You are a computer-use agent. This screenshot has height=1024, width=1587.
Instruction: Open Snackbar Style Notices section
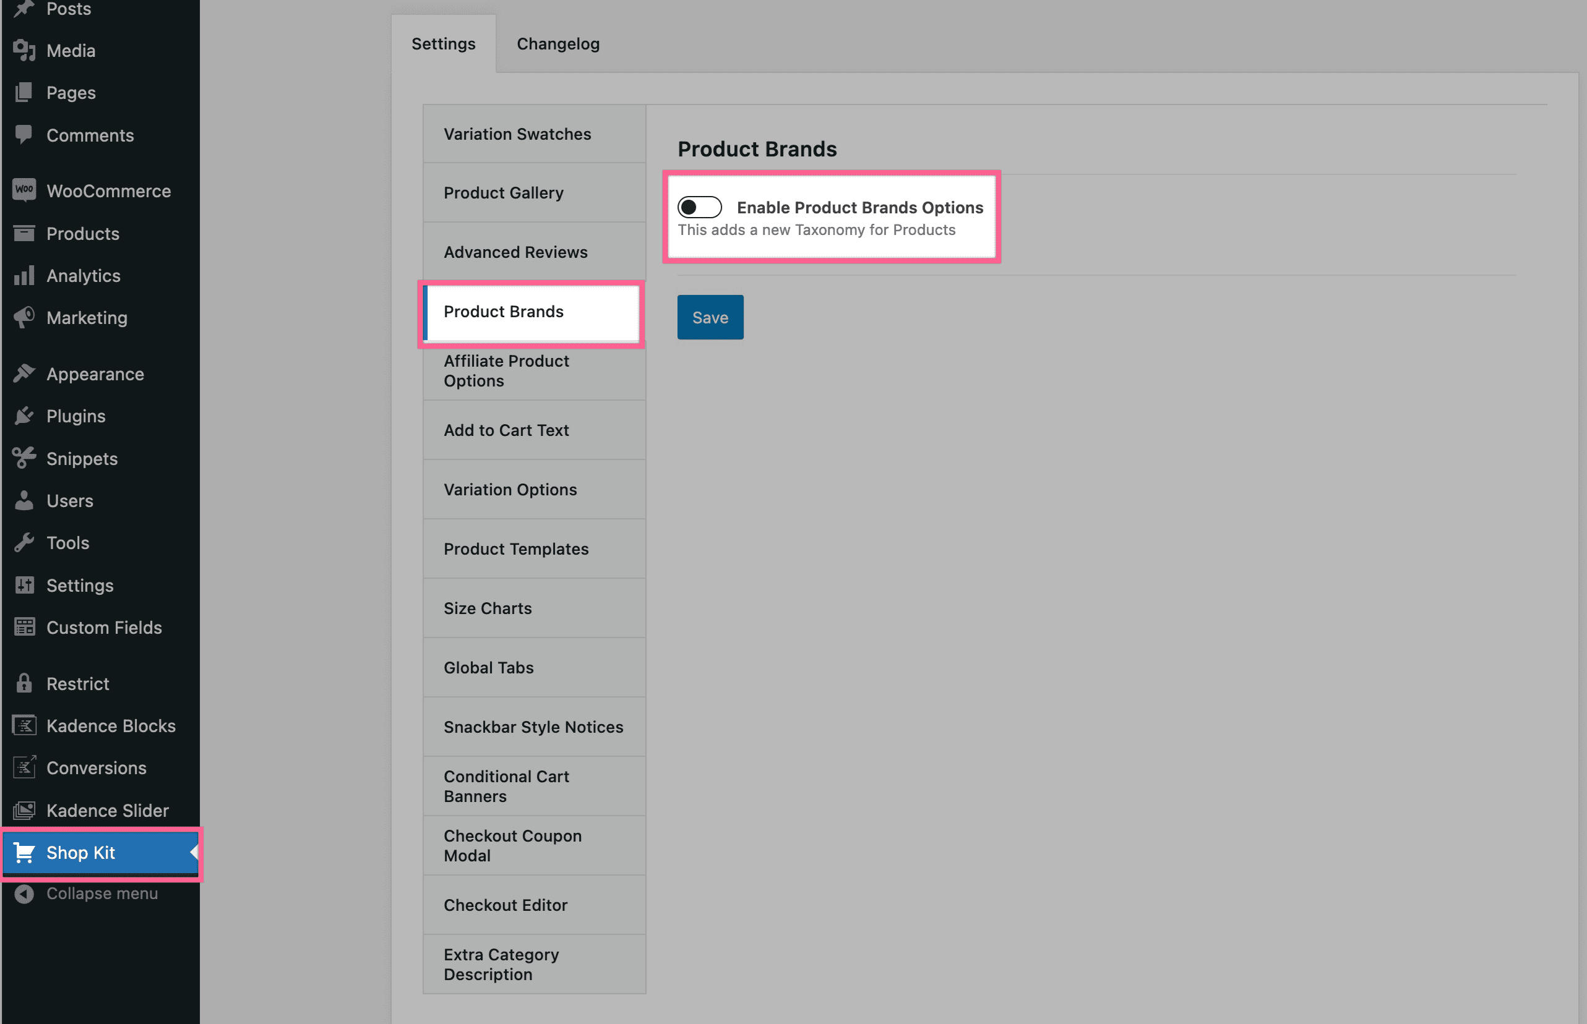click(x=533, y=727)
